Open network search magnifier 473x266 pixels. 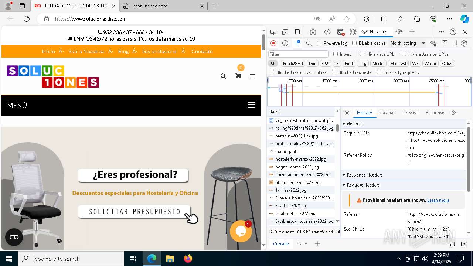(x=309, y=43)
